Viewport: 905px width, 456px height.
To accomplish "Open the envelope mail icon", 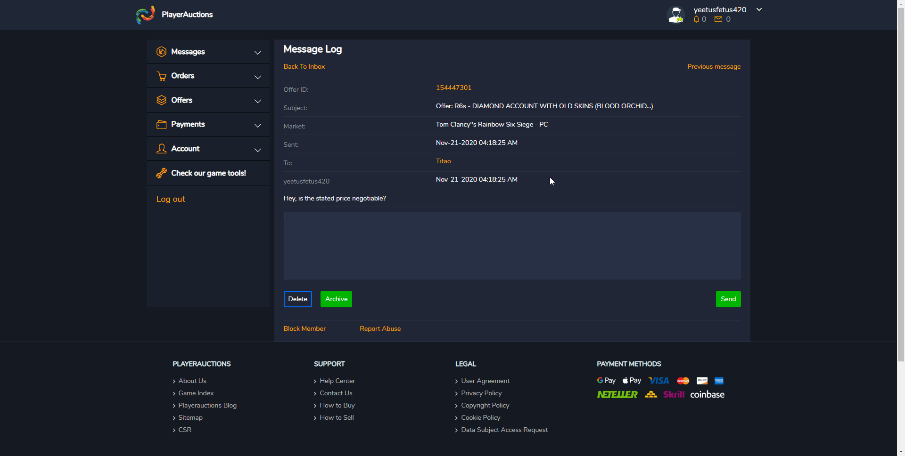I will coord(718,19).
